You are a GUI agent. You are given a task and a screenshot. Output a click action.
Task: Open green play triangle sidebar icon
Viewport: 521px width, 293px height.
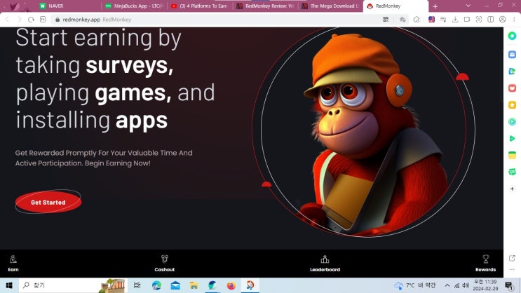click(x=512, y=138)
